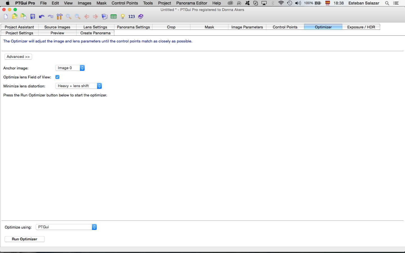This screenshot has width=405, height=253.
Task: Click the Esteban Salazar user menu
Action: 364,3
